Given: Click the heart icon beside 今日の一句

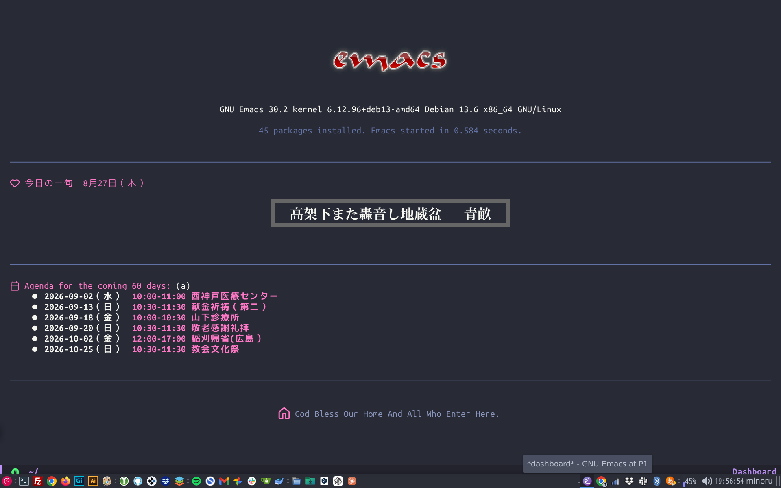Looking at the screenshot, I should click(x=15, y=183).
